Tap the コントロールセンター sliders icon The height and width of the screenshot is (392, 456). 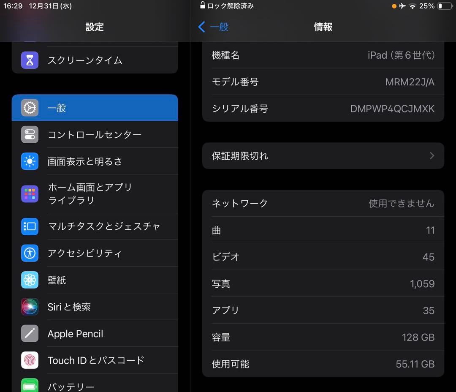[30, 134]
